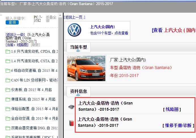Select tree entry CAN 和 LIN 总线联网

point(35,80)
